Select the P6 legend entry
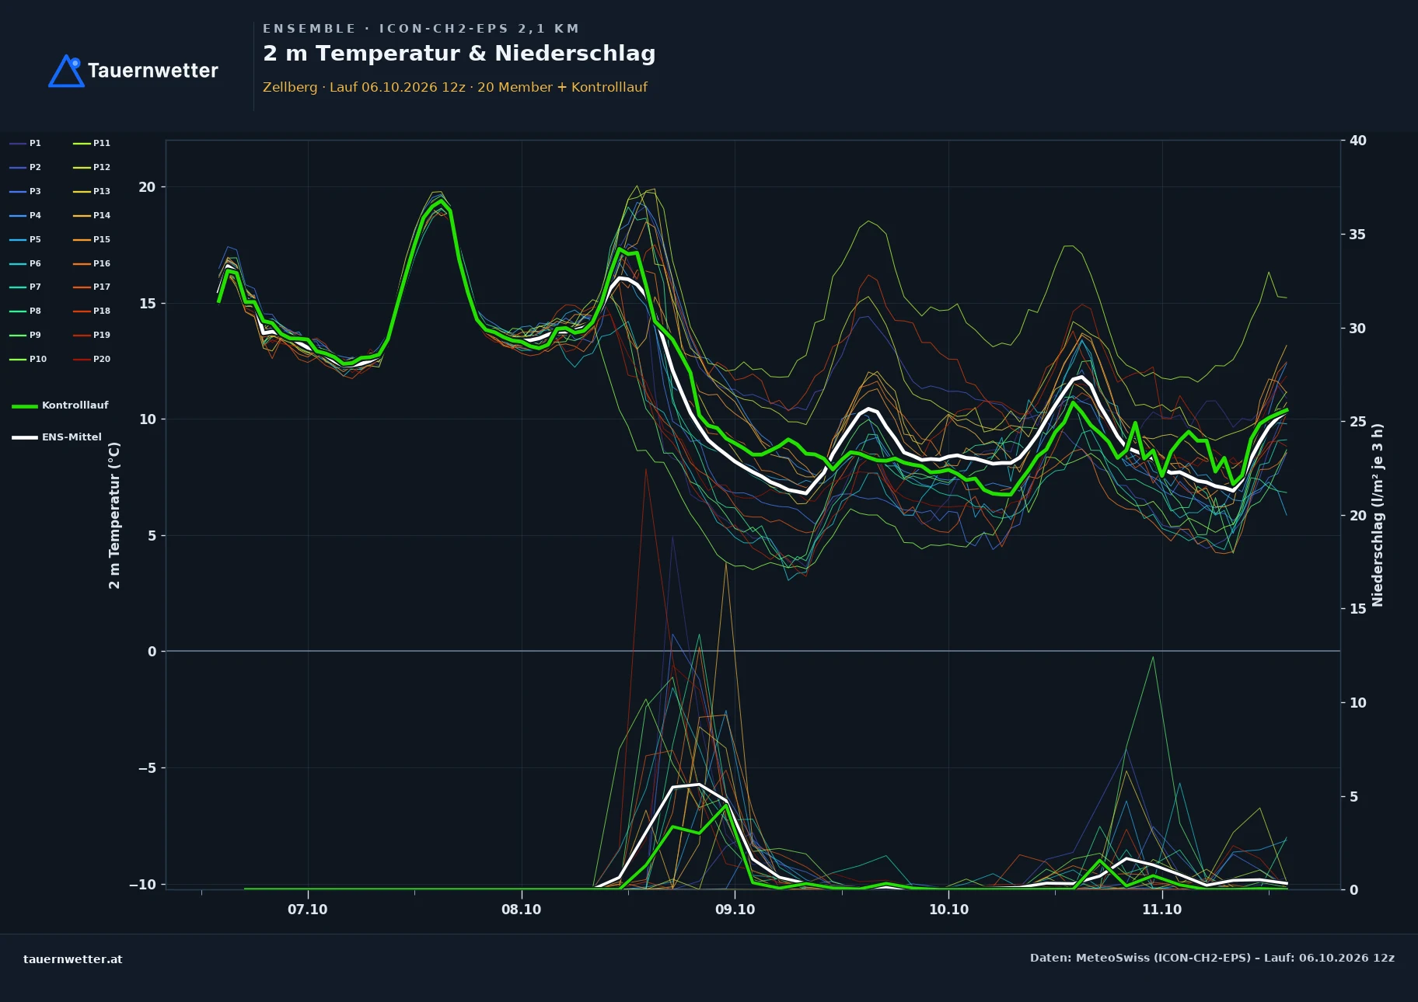Screen dimensions: 1418x1002 (26, 263)
